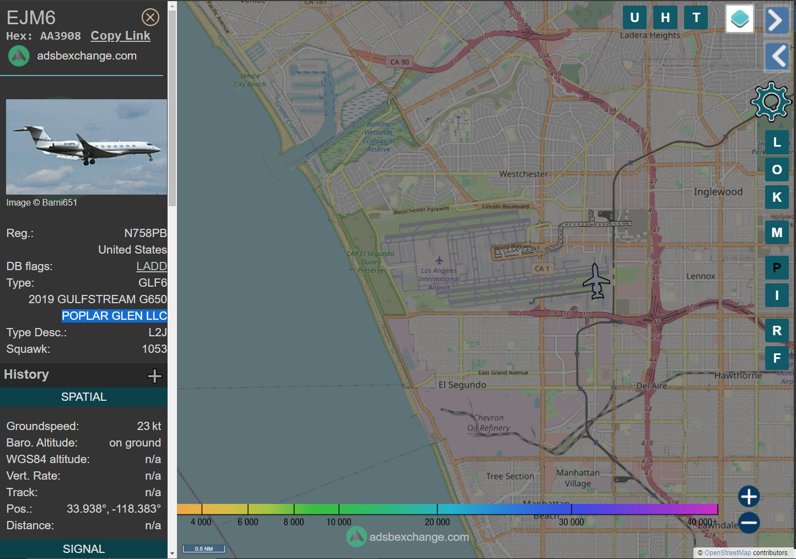Toggle the K map option button

(777, 197)
